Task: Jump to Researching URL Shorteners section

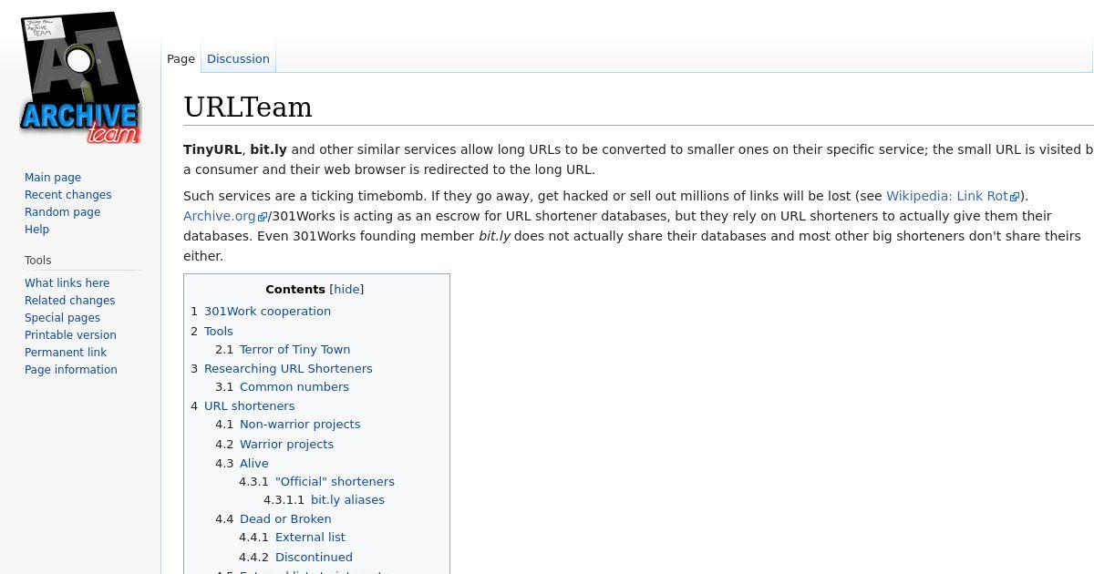Action: (x=288, y=369)
